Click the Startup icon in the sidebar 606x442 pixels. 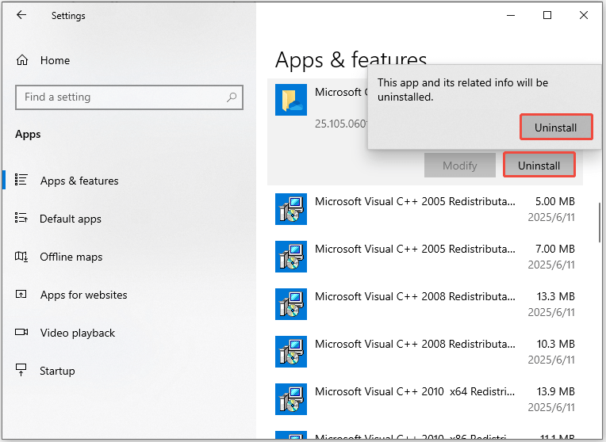click(21, 370)
